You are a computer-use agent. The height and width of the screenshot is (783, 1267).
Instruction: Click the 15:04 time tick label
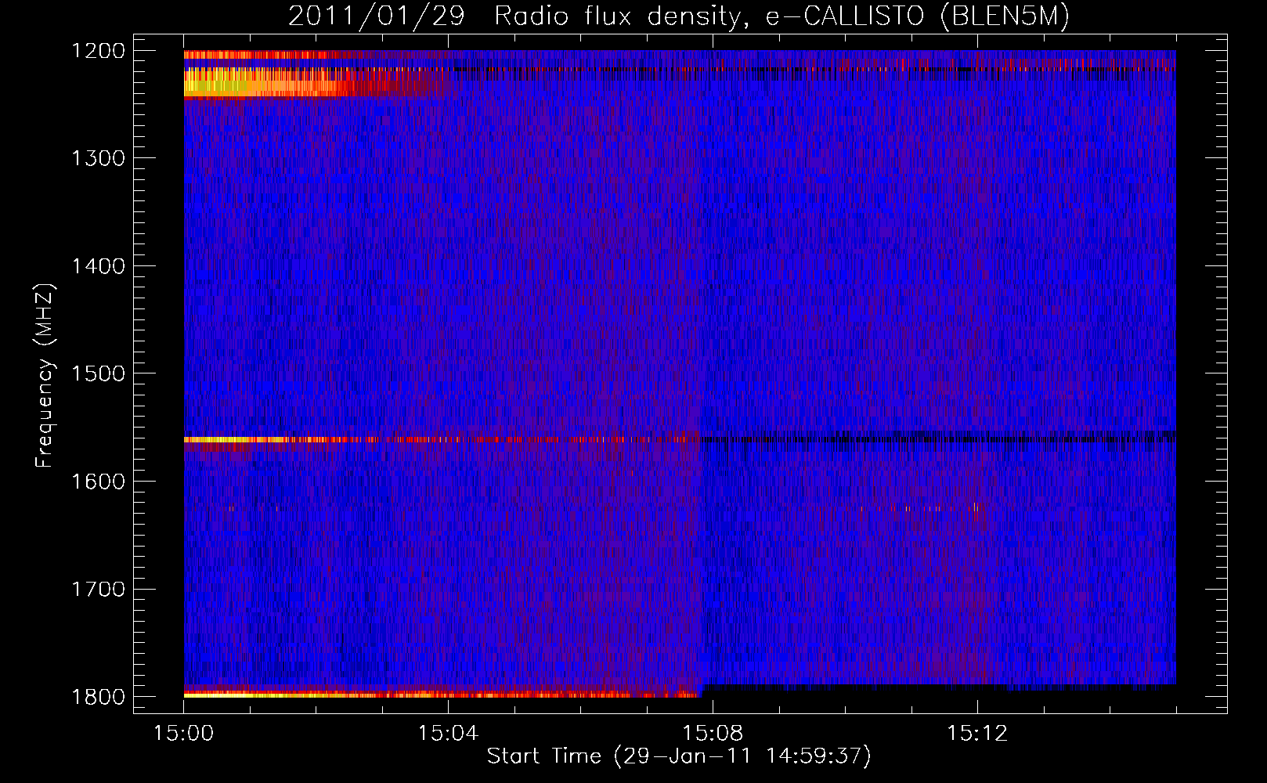448,734
